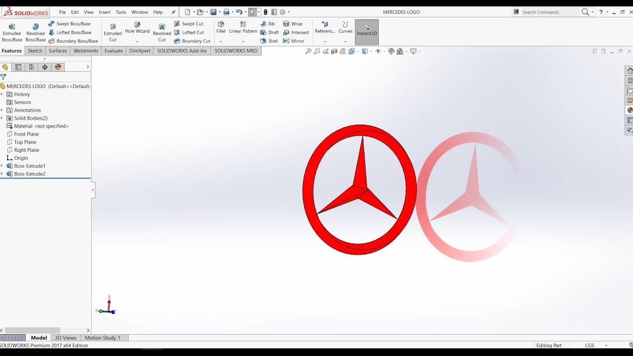Screen dimensions: 633x356
Task: Use the Mirror feature
Action: tap(294, 41)
